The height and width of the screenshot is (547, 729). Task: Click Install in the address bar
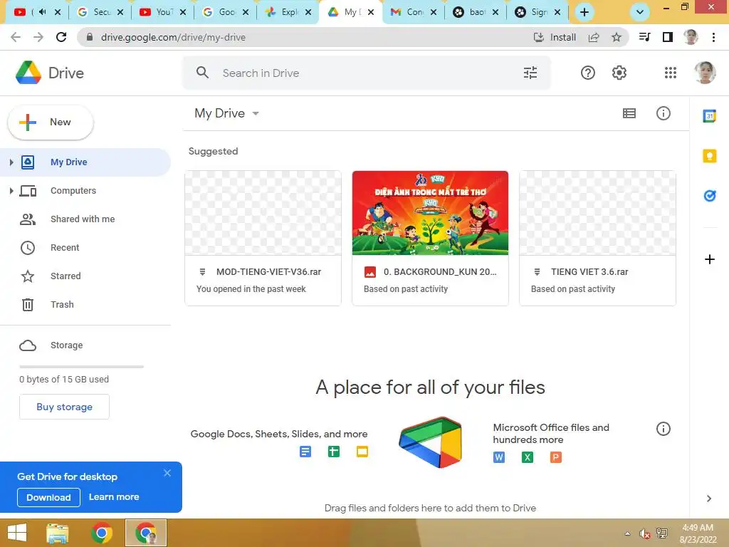click(x=555, y=37)
